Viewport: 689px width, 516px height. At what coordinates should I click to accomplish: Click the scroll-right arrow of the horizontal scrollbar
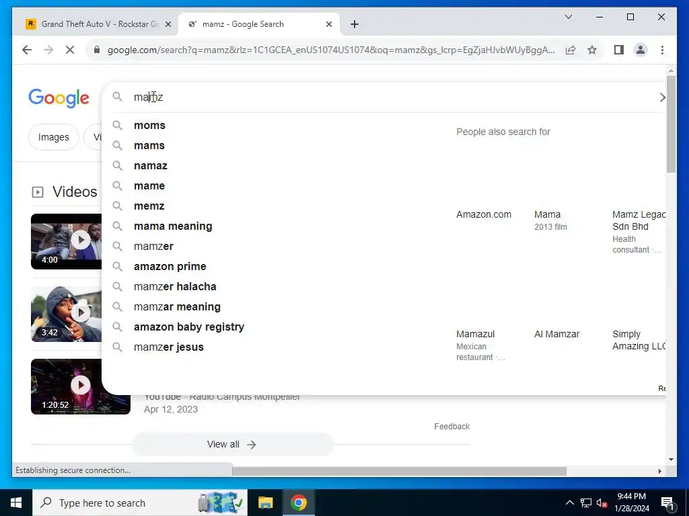click(x=659, y=471)
